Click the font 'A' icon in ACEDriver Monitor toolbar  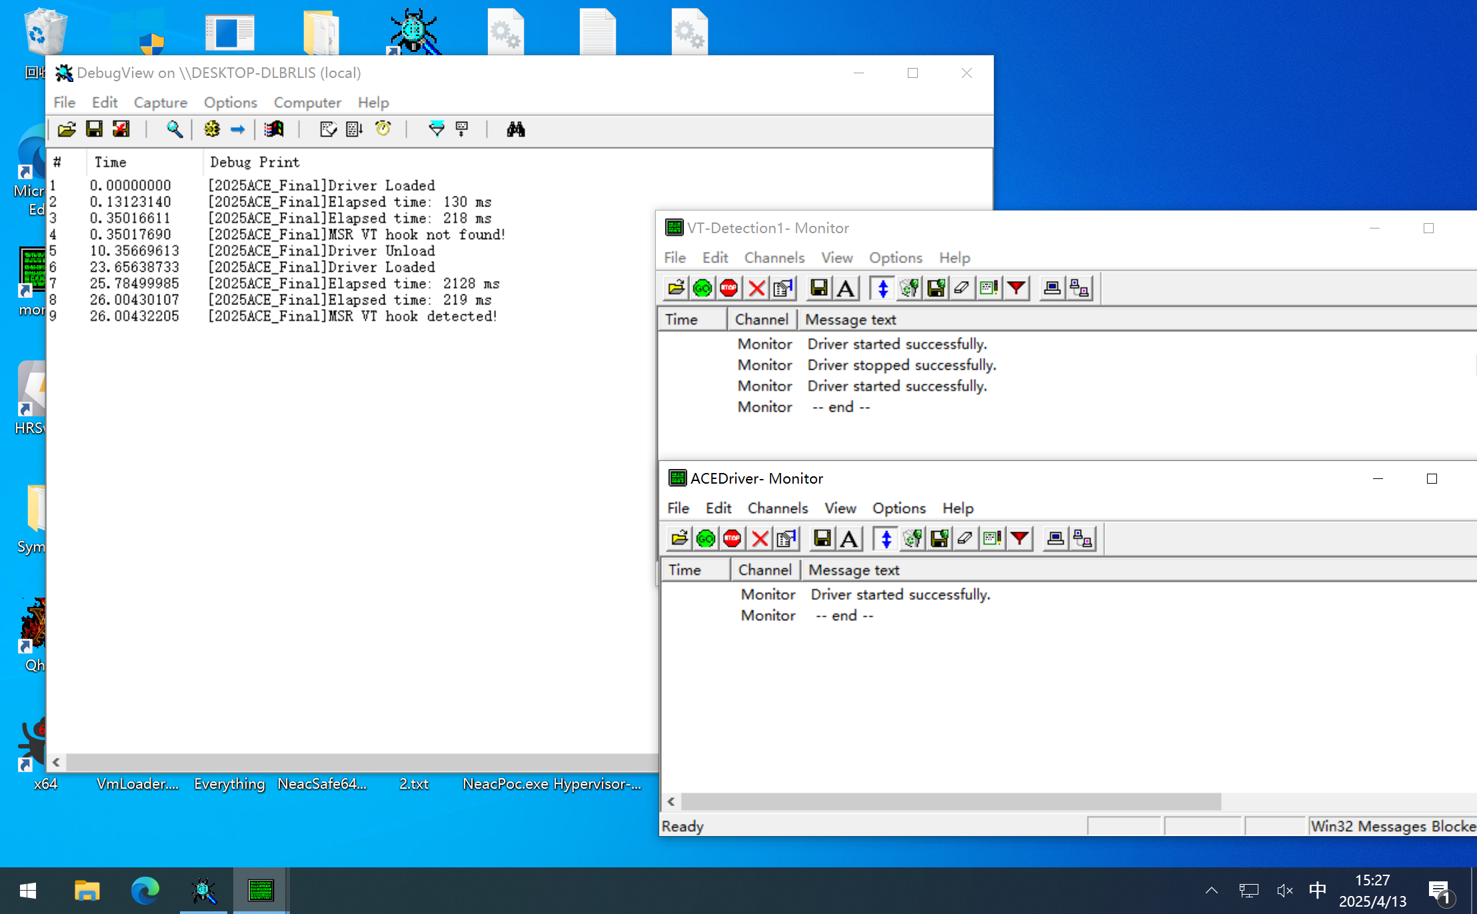(x=849, y=538)
